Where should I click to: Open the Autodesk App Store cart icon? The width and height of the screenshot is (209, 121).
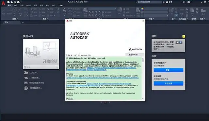click(184, 2)
